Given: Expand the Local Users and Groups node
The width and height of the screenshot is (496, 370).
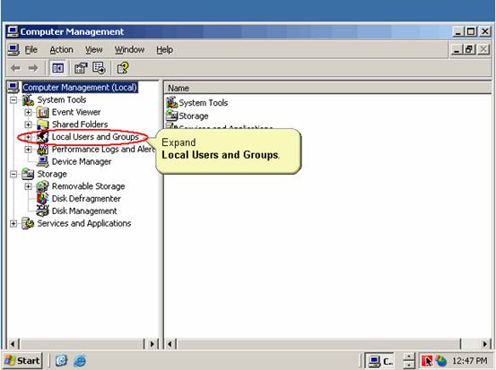Looking at the screenshot, I should (x=28, y=137).
